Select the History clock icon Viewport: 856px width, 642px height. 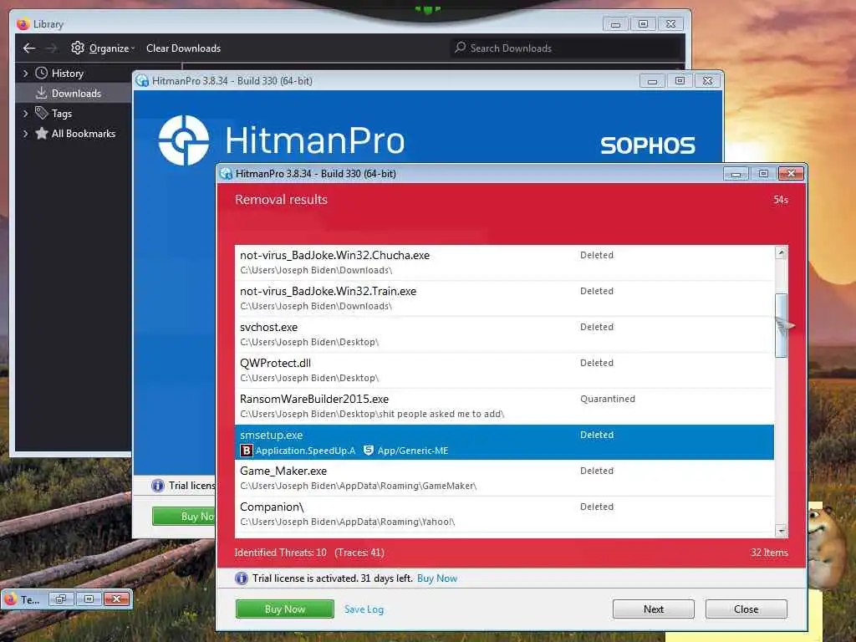point(41,73)
